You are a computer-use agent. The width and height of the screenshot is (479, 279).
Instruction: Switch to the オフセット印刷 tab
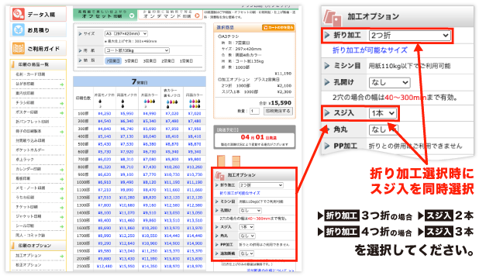point(105,14)
